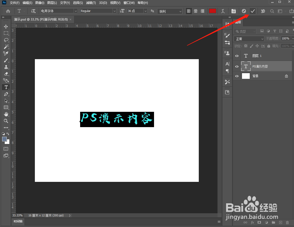Viewport: 294px width, 227px height.
Task: Open Create Warped Text dialog
Action: [x=223, y=11]
